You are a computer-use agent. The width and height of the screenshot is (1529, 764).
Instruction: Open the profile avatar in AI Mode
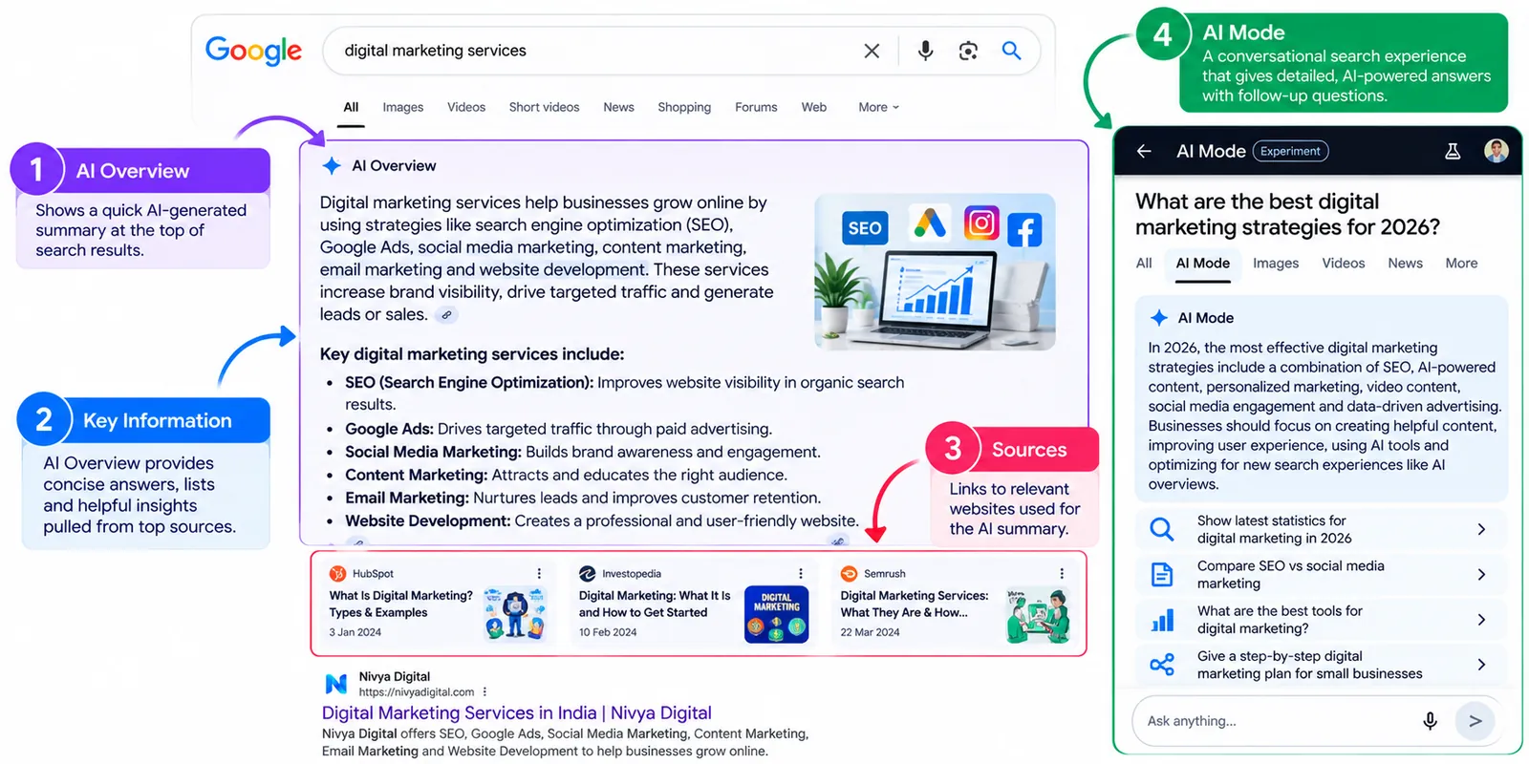1496,150
